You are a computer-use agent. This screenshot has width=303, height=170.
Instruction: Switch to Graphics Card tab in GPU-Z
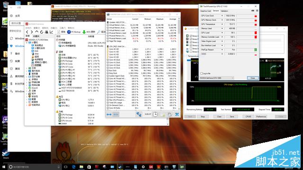click(206, 11)
